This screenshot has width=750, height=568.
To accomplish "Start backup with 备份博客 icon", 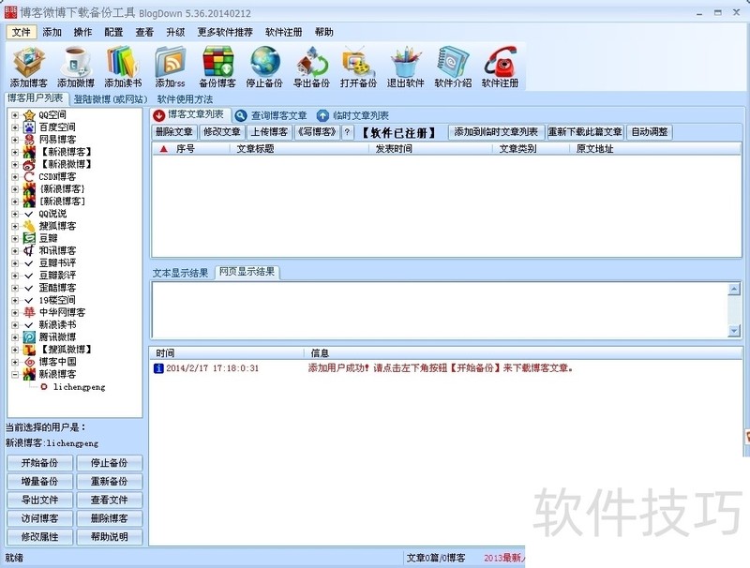I will (x=217, y=62).
